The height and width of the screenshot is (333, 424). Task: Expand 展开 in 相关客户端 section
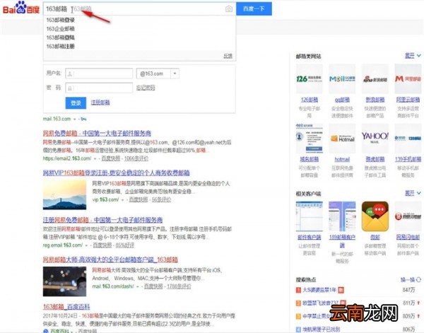coord(413,193)
